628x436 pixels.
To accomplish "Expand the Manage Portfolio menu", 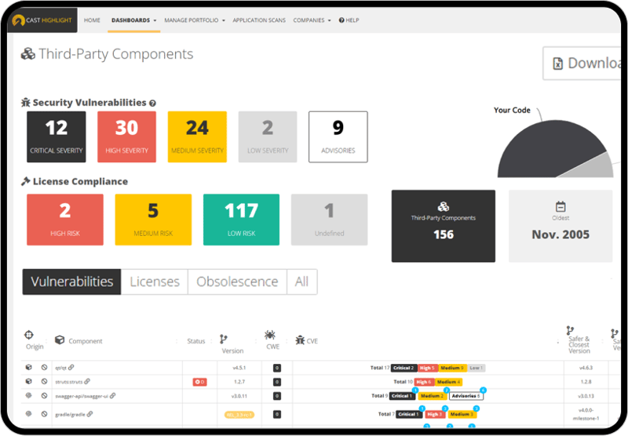I will [x=195, y=20].
